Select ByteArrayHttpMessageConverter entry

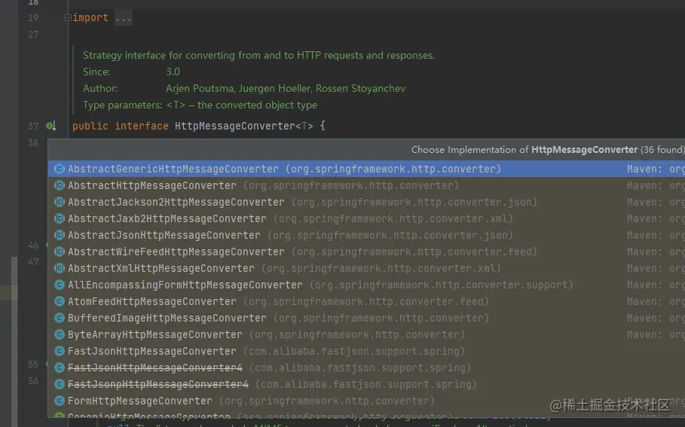point(366,335)
